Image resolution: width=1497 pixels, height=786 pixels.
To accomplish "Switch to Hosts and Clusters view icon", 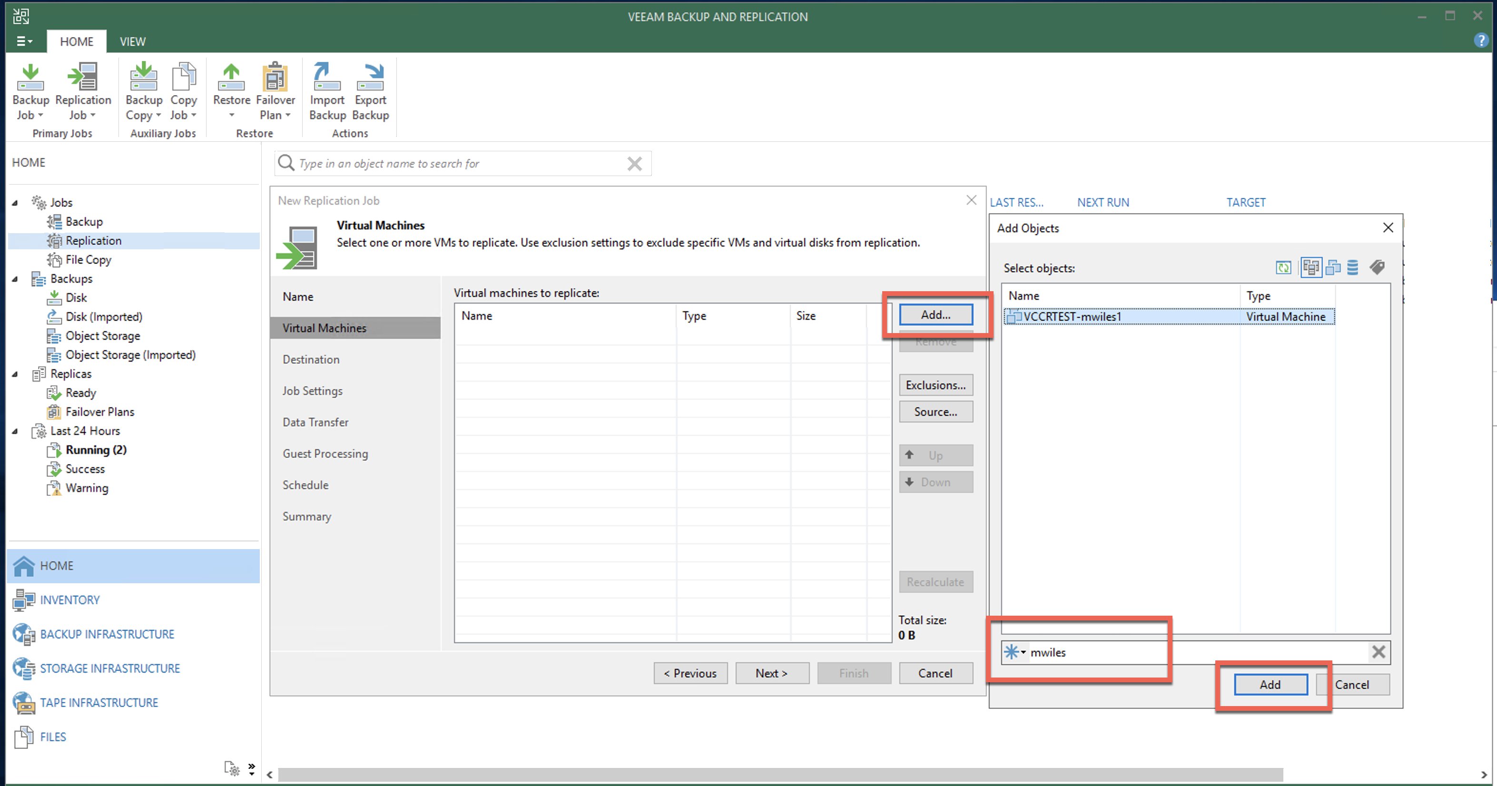I will pos(1310,268).
